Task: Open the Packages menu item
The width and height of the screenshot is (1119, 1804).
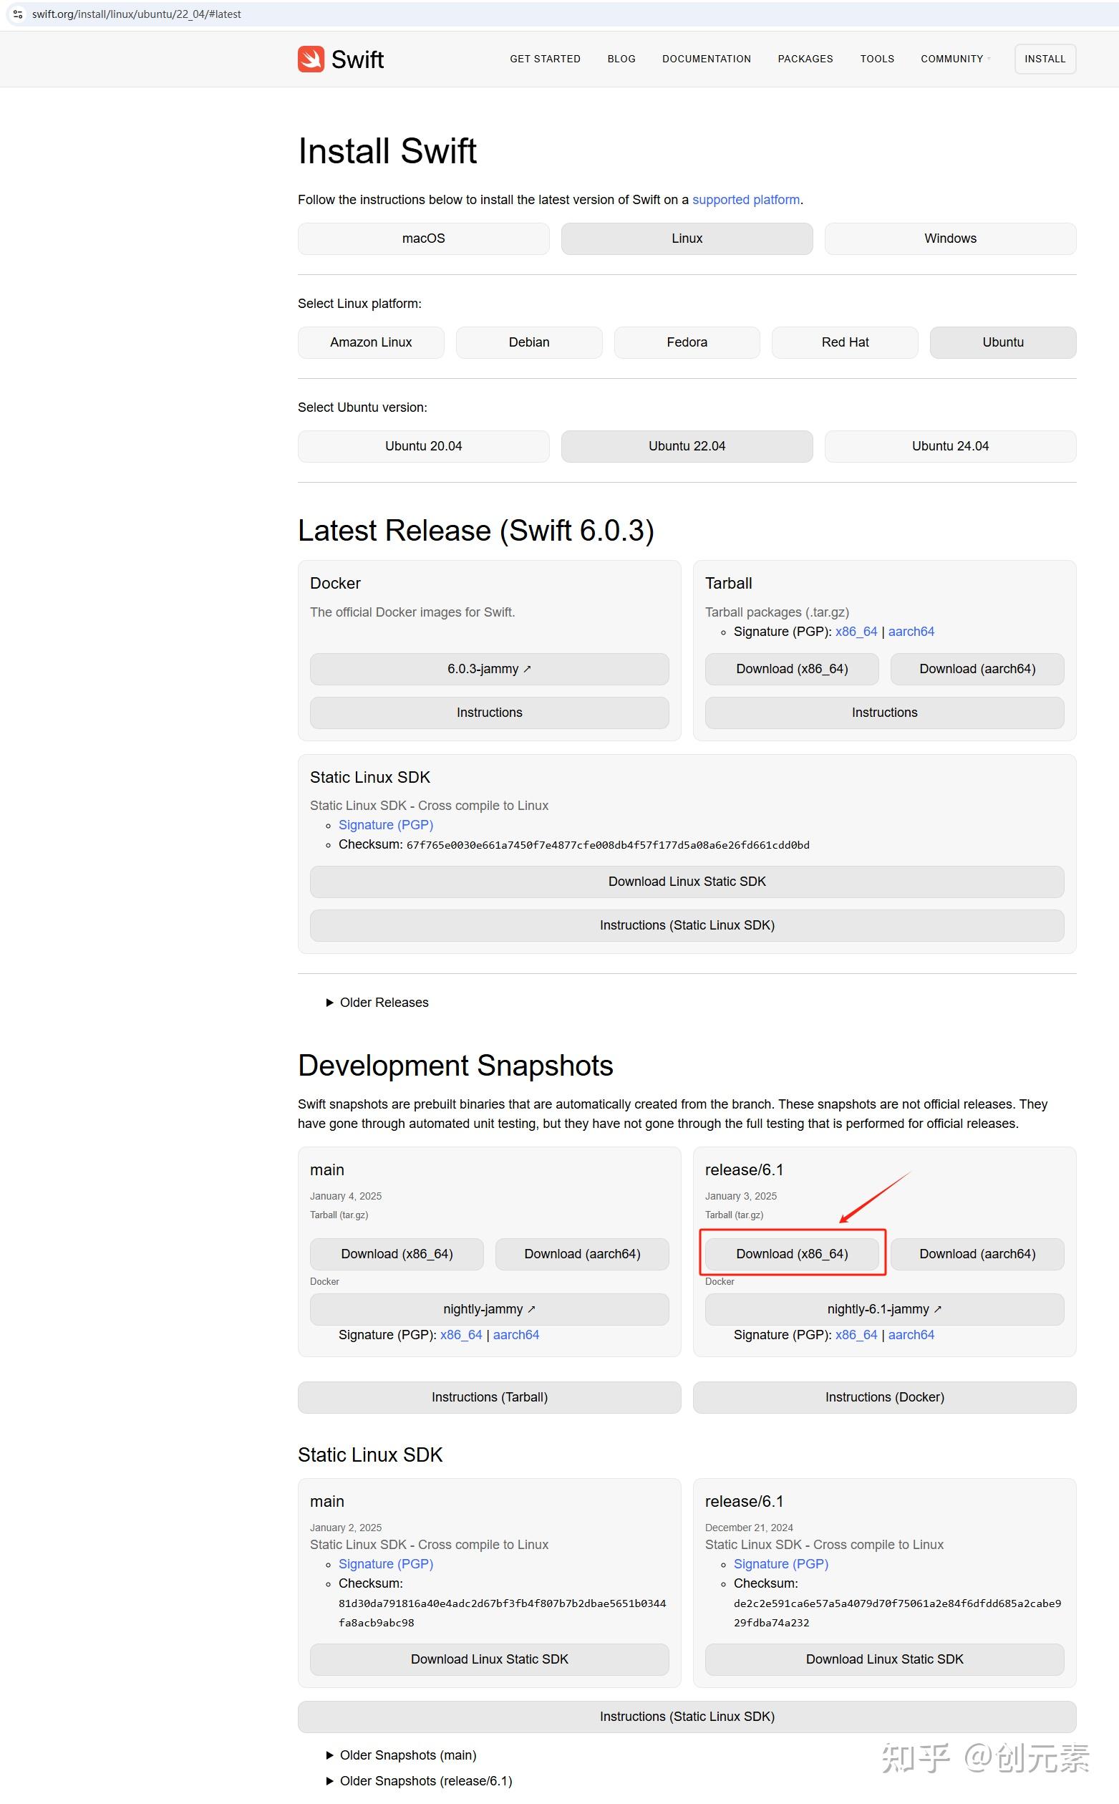Action: click(x=805, y=59)
